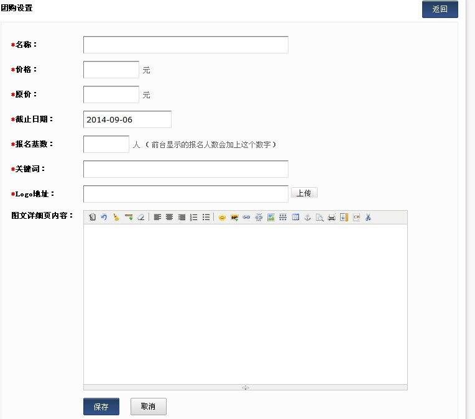
Task: Open the 截止日期 date field
Action: click(x=127, y=119)
